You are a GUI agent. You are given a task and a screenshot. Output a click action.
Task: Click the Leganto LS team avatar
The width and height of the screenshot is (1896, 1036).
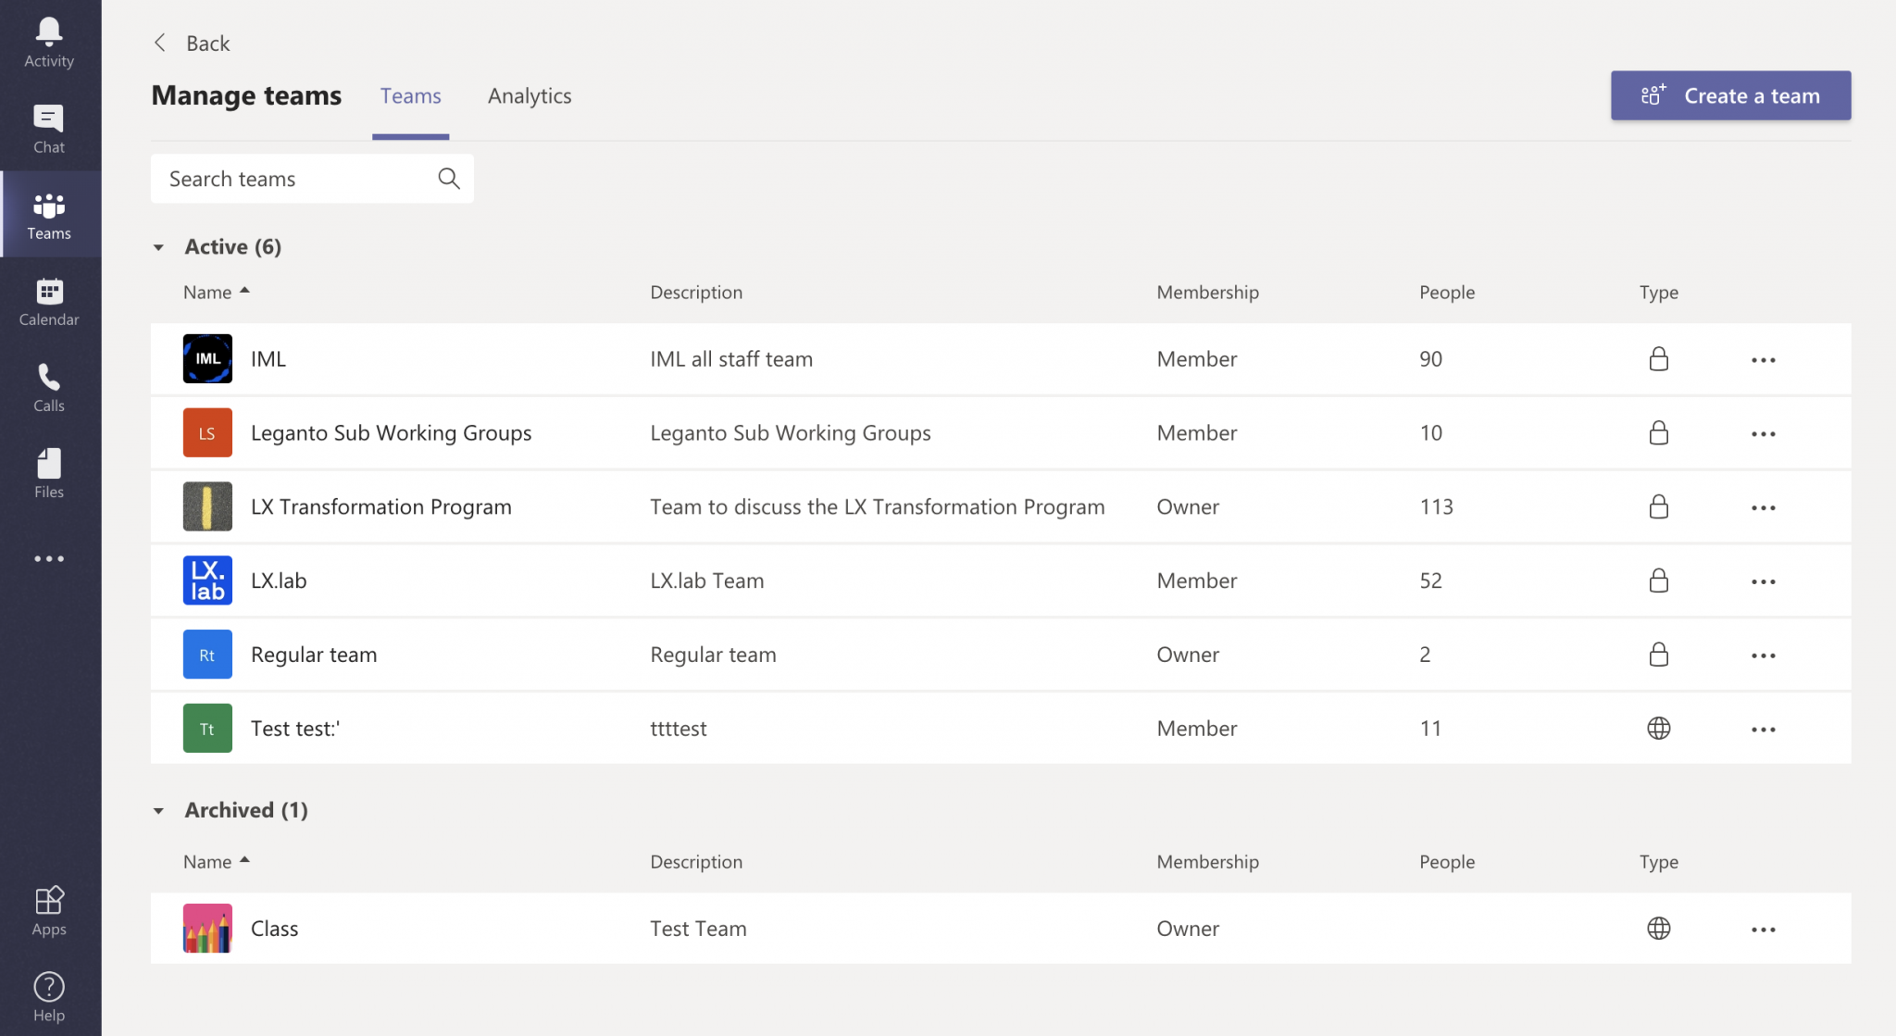click(x=207, y=433)
